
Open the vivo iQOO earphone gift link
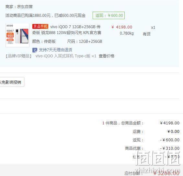click(66, 56)
